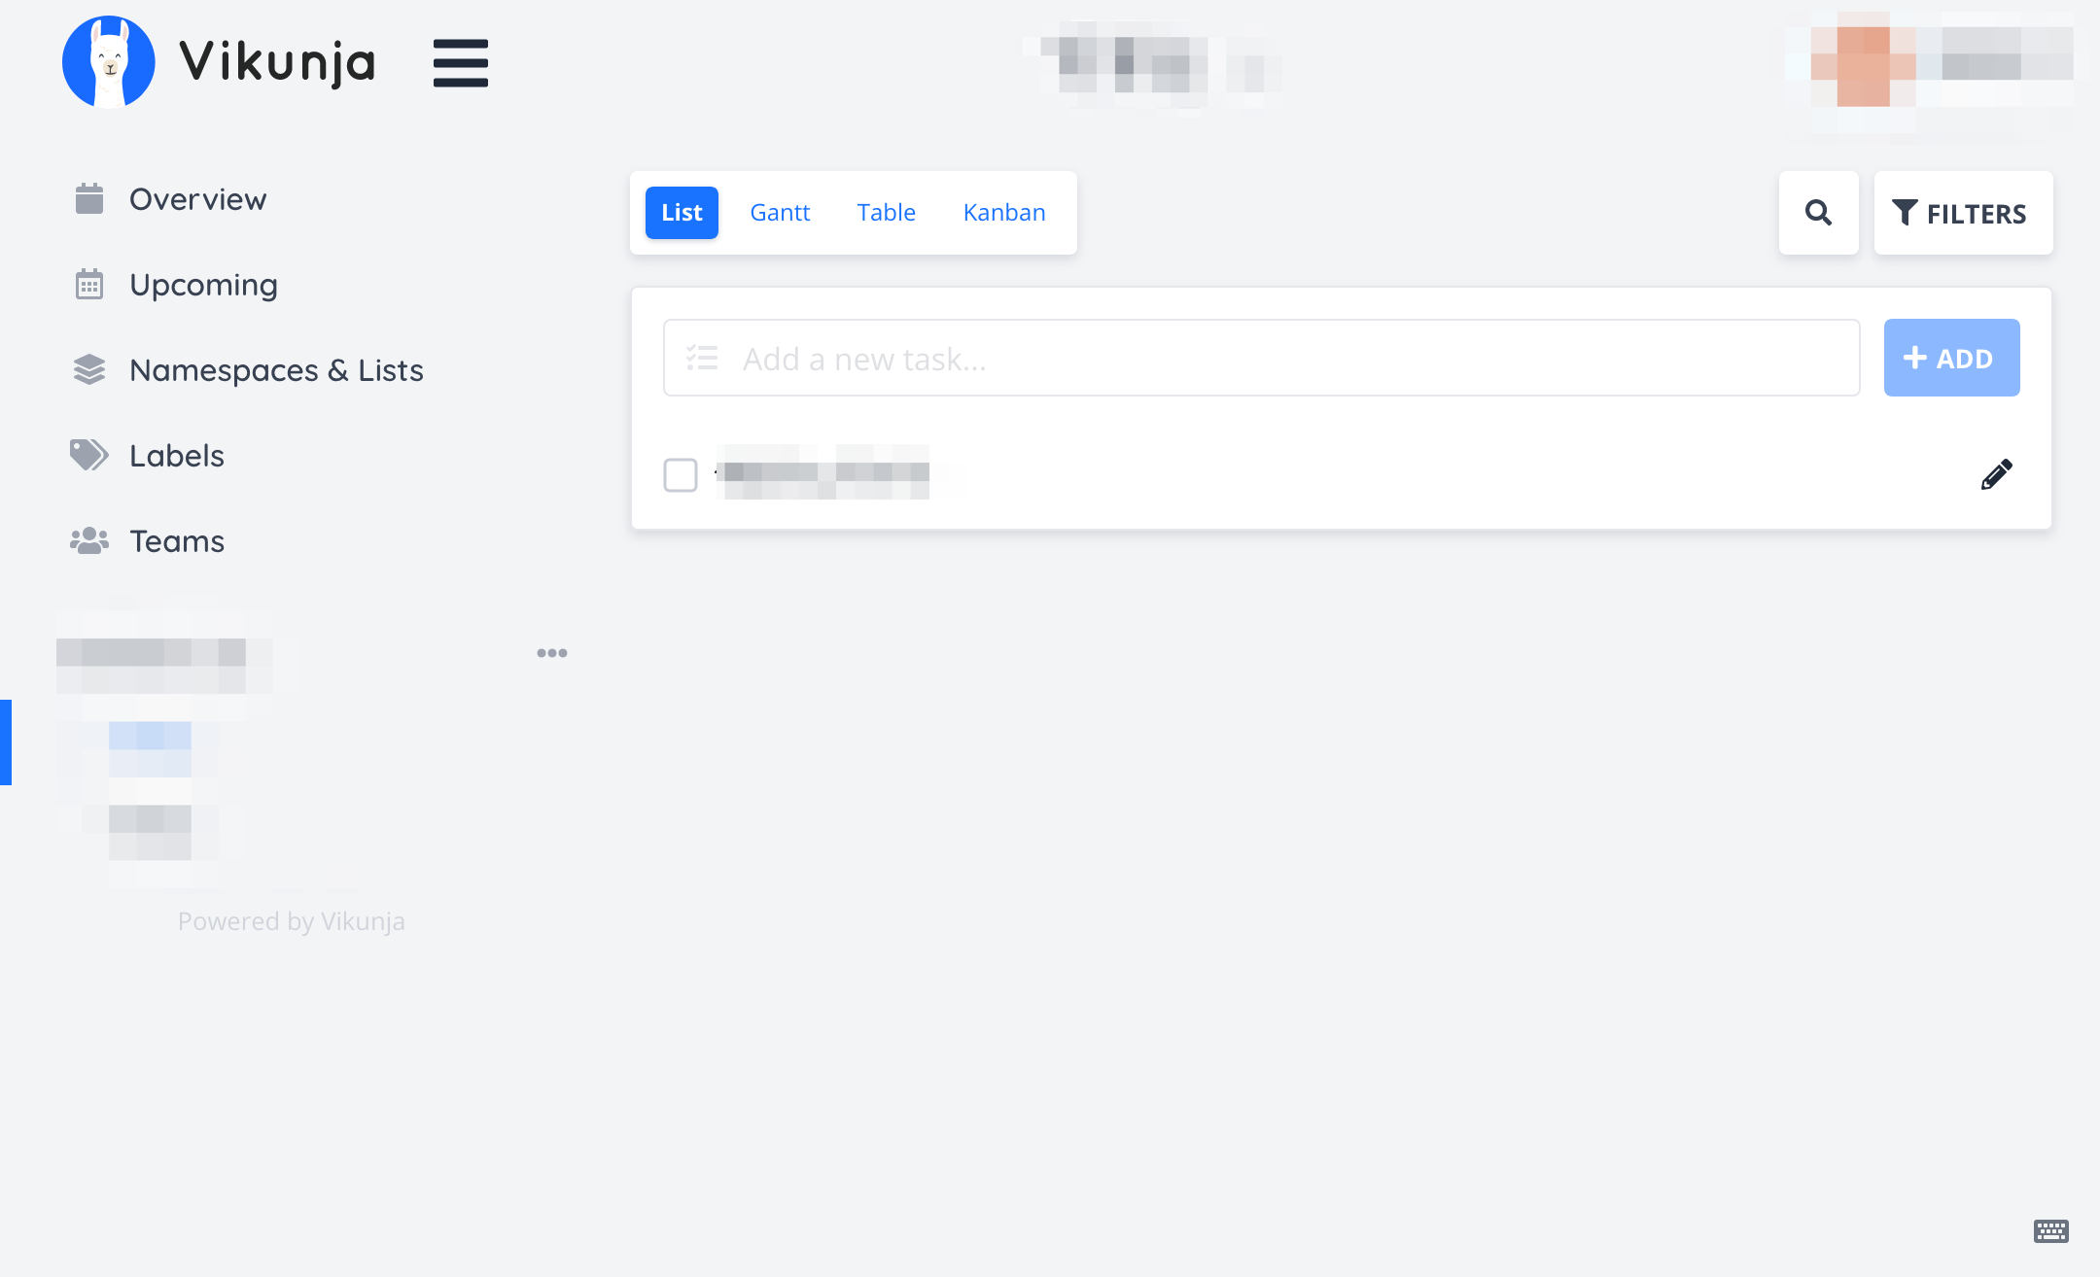Click the Overview calendar icon
This screenshot has height=1277, width=2100.
tap(89, 199)
